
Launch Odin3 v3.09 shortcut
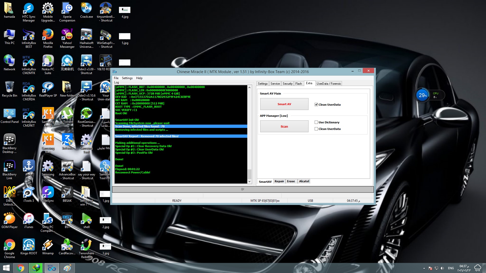[86, 64]
